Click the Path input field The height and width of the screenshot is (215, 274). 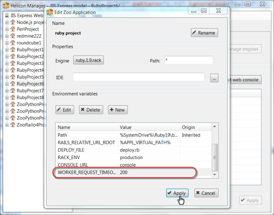[x=188, y=60]
